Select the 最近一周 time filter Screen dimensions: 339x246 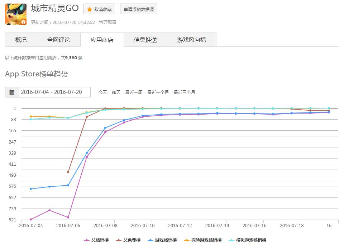click(134, 92)
